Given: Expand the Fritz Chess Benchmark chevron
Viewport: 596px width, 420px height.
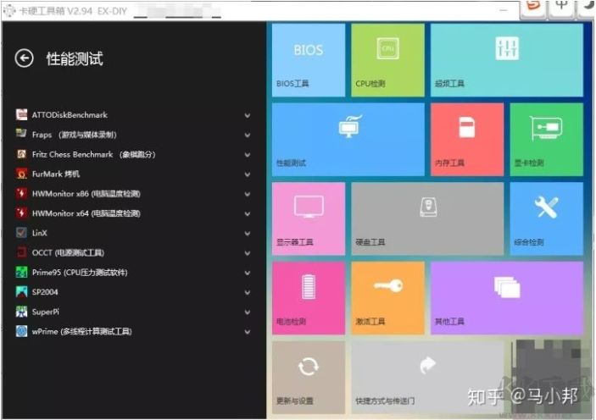Looking at the screenshot, I should pos(248,155).
